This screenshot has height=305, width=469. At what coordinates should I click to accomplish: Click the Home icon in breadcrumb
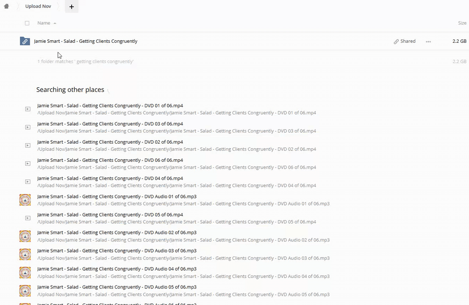click(6, 6)
